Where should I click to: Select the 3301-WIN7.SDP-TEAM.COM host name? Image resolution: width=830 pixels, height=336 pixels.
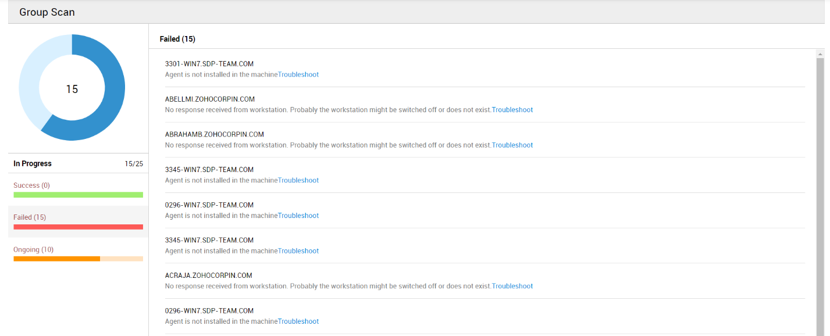pos(209,64)
